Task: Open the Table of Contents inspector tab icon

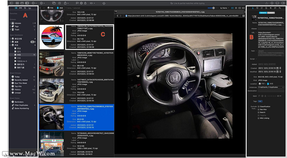Action: tap(262, 8)
